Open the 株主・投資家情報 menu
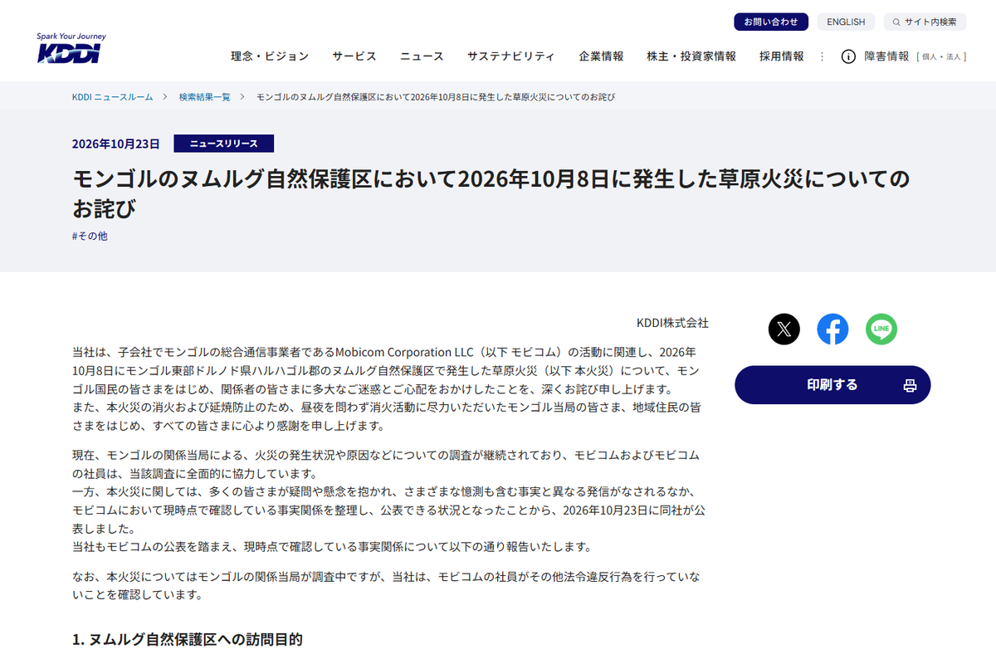The width and height of the screenshot is (996, 664). pyautogui.click(x=691, y=56)
